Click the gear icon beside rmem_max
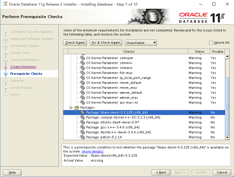 pos(82,87)
